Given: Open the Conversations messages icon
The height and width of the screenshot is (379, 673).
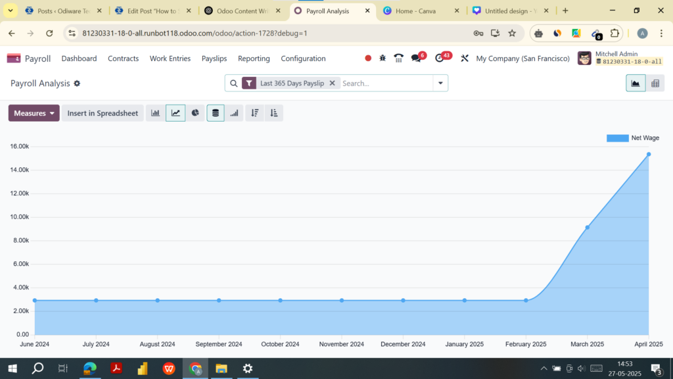Looking at the screenshot, I should (416, 58).
